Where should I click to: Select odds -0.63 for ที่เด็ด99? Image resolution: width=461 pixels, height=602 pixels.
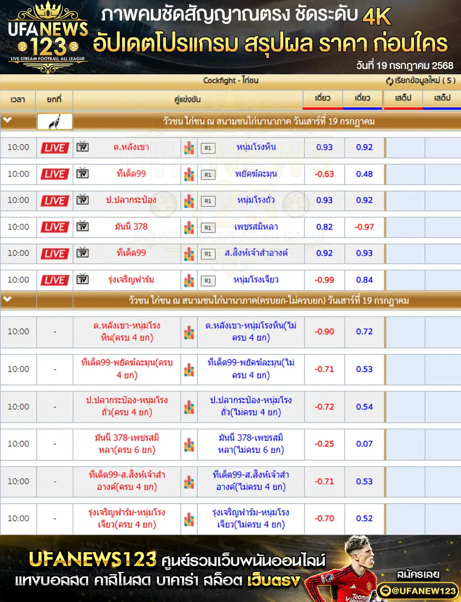pos(324,174)
